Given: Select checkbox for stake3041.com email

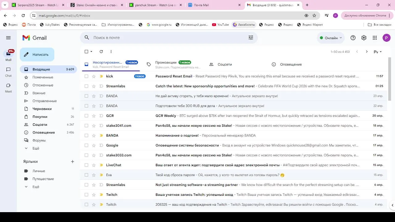Looking at the screenshot, I should (86, 125).
